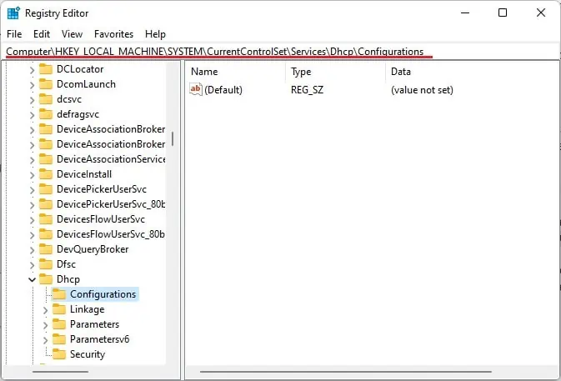Click the REG_SZ type cell

coord(307,90)
